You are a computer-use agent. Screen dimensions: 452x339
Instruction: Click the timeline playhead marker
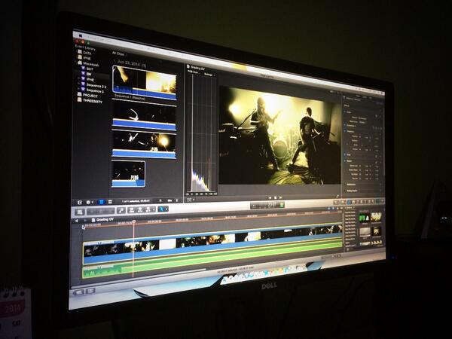pos(134,221)
